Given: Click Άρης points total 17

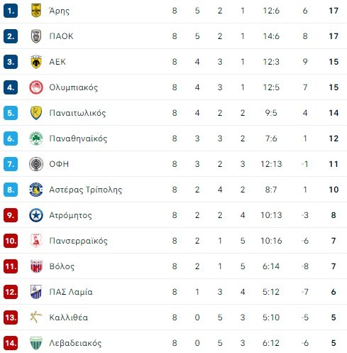Looking at the screenshot, I should [334, 11].
